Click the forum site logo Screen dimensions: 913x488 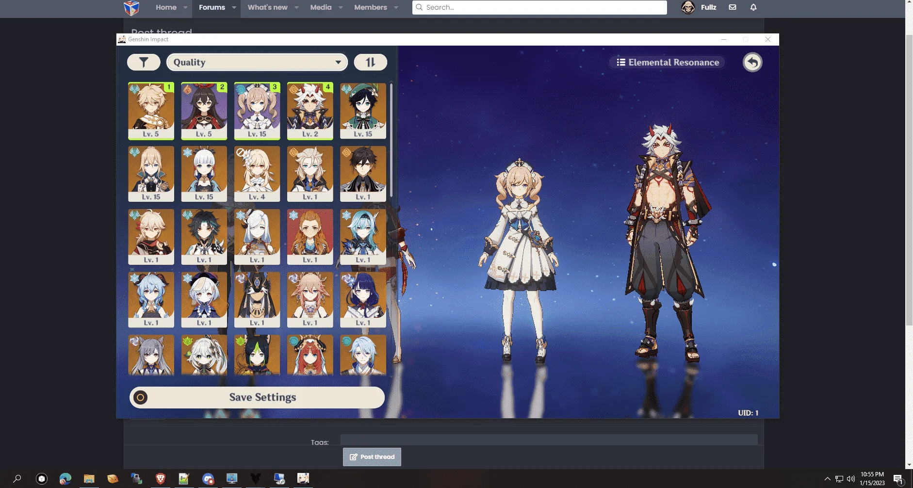tap(131, 8)
